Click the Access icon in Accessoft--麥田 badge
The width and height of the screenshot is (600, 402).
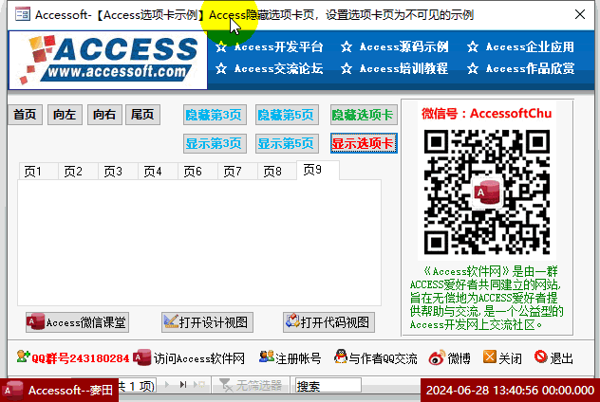(13, 391)
